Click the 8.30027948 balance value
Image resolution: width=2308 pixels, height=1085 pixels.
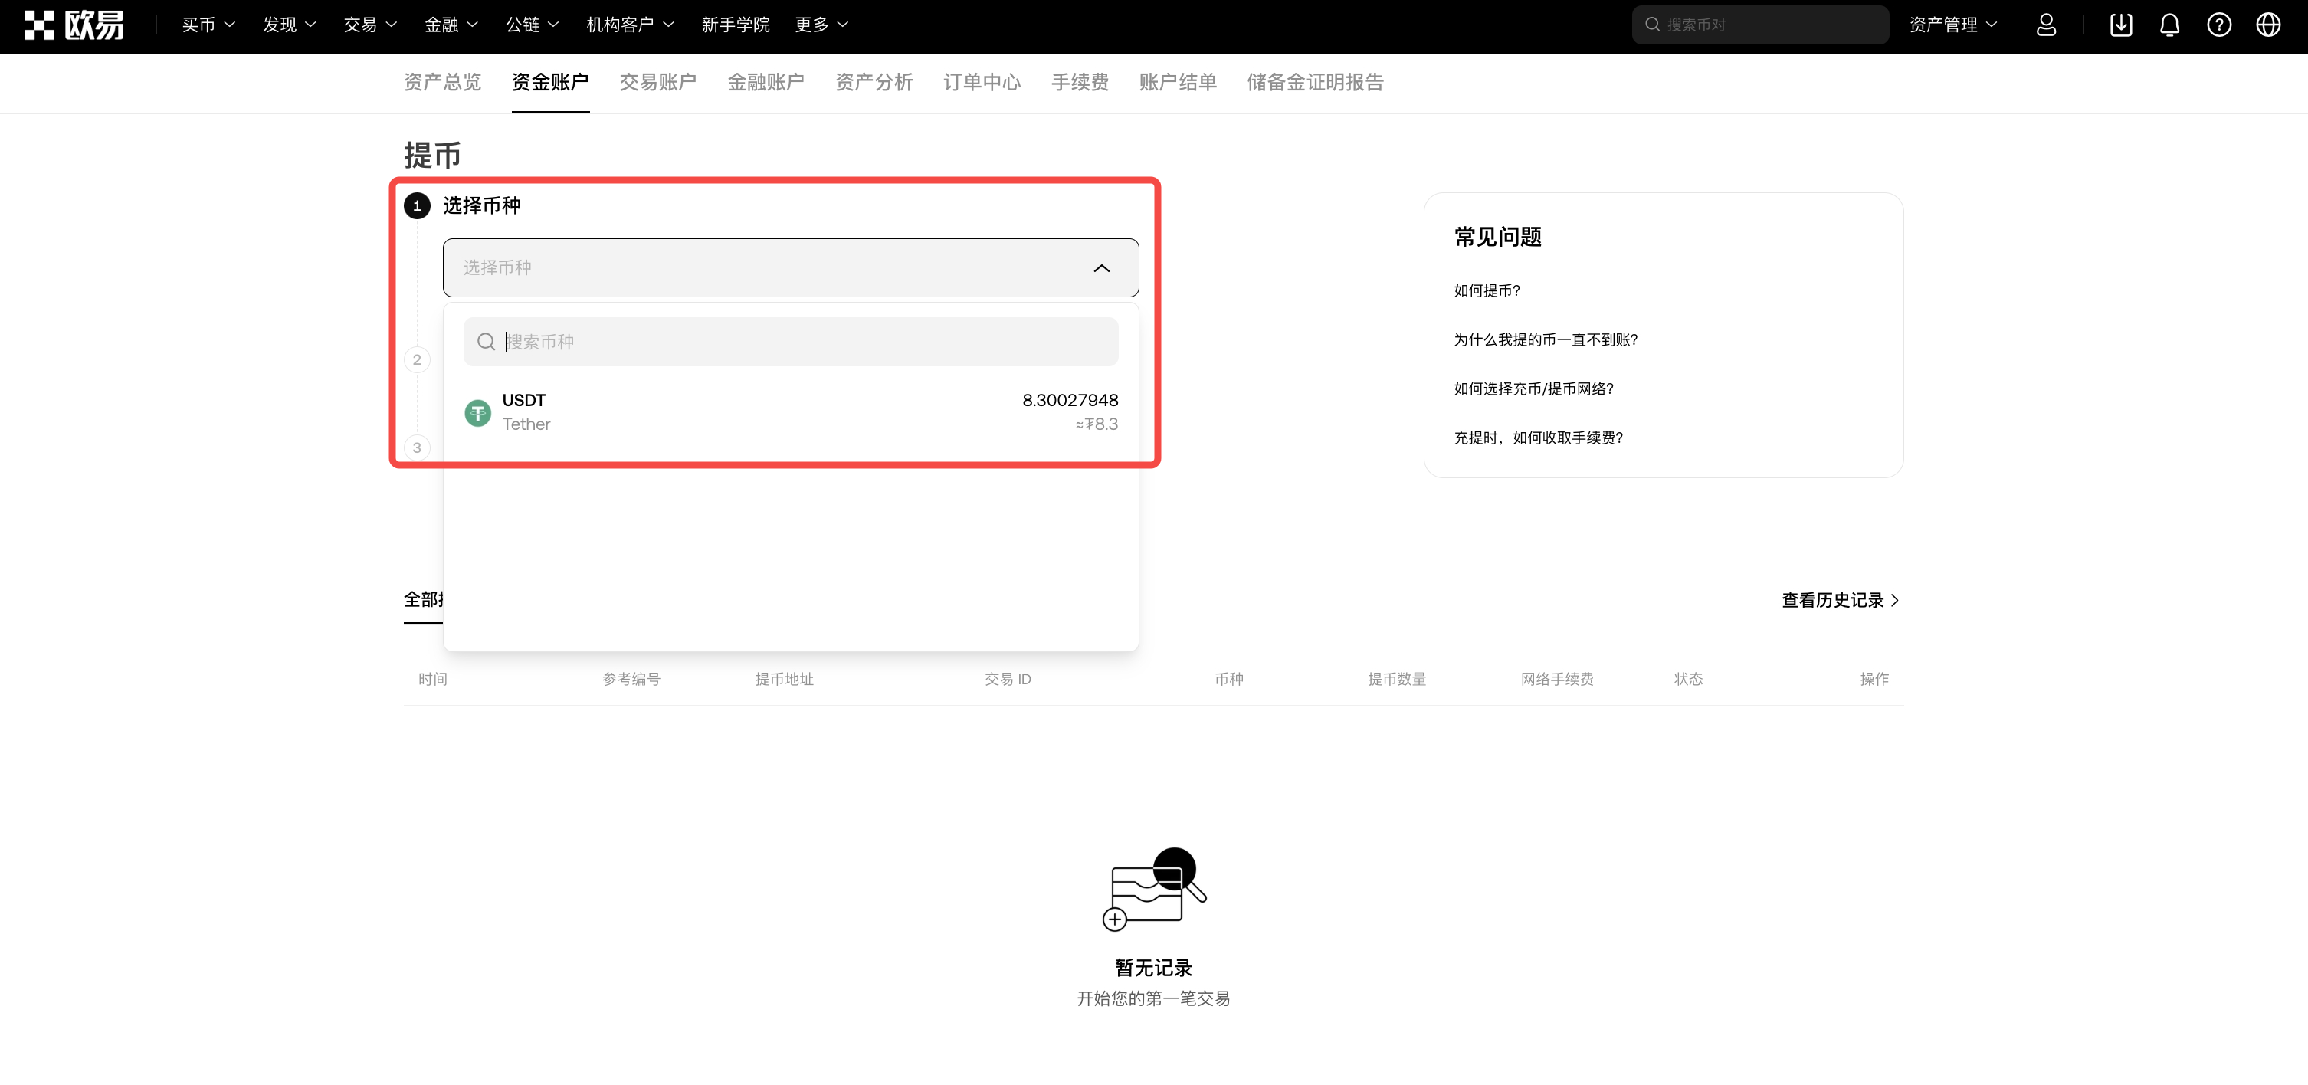1070,399
